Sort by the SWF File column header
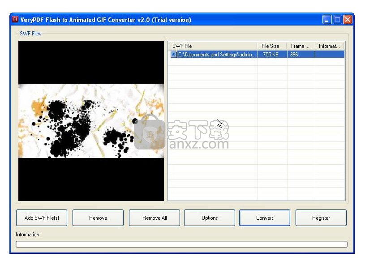 213,46
